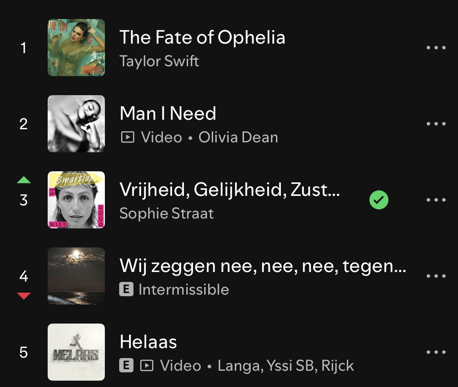
Task: Play The Fate of Ophelia song title
Action: pos(202,38)
